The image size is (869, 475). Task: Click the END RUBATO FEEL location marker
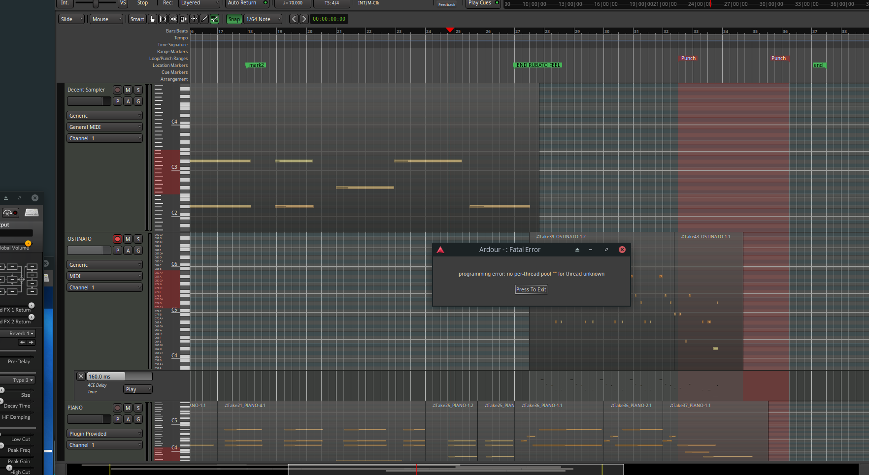[x=538, y=65]
